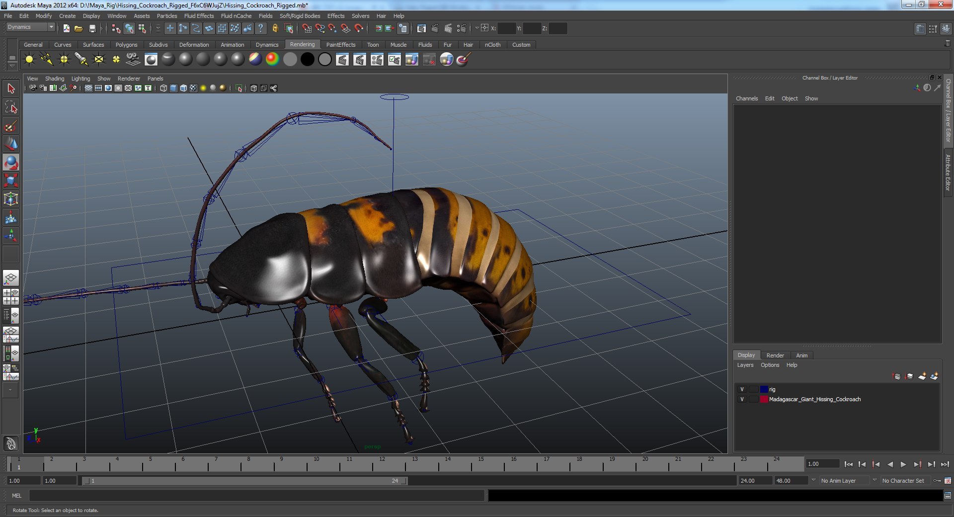Open the viewport Shading menu
Image resolution: width=954 pixels, height=517 pixels.
point(55,79)
